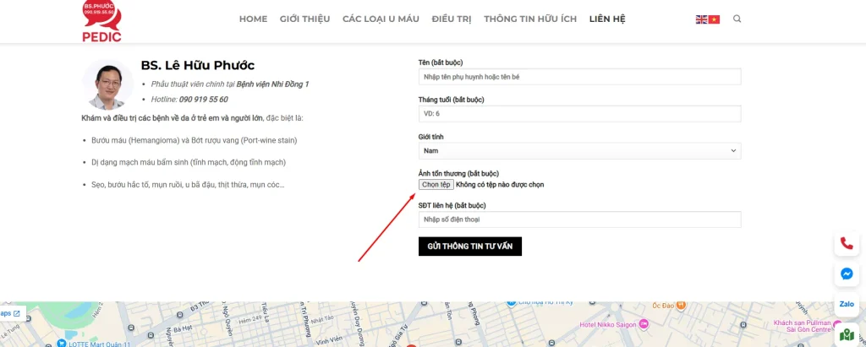
Task: Click the doctor's profile photo
Action: pyautogui.click(x=107, y=84)
